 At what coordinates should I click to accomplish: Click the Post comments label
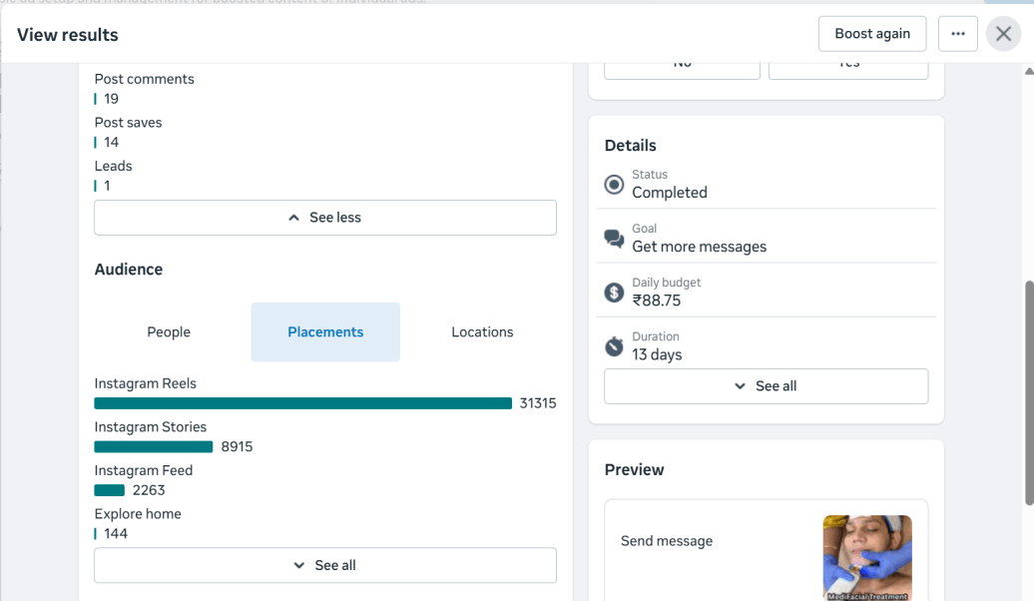pos(145,79)
